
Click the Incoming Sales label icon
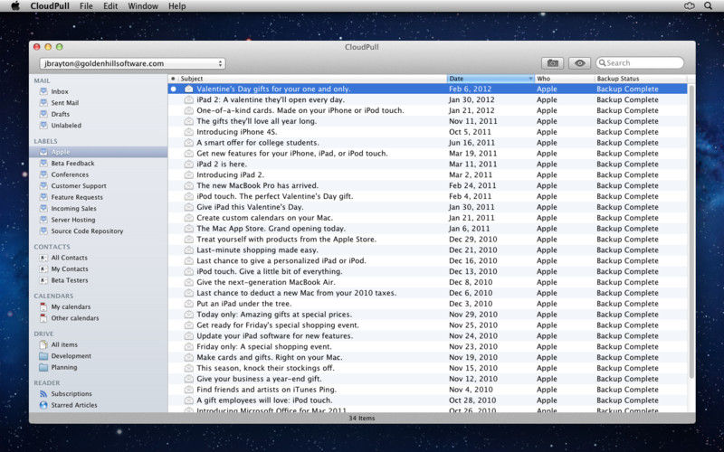tap(43, 208)
